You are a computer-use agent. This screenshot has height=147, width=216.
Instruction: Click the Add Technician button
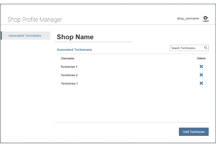point(194,132)
